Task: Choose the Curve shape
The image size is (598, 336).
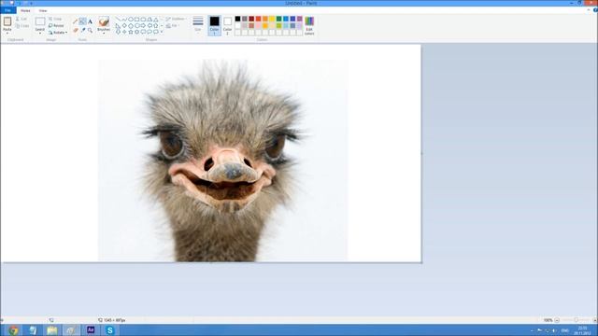Action: point(124,20)
